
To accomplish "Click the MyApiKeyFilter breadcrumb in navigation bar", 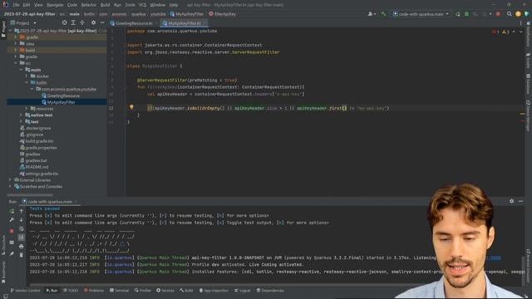I will [x=186, y=14].
